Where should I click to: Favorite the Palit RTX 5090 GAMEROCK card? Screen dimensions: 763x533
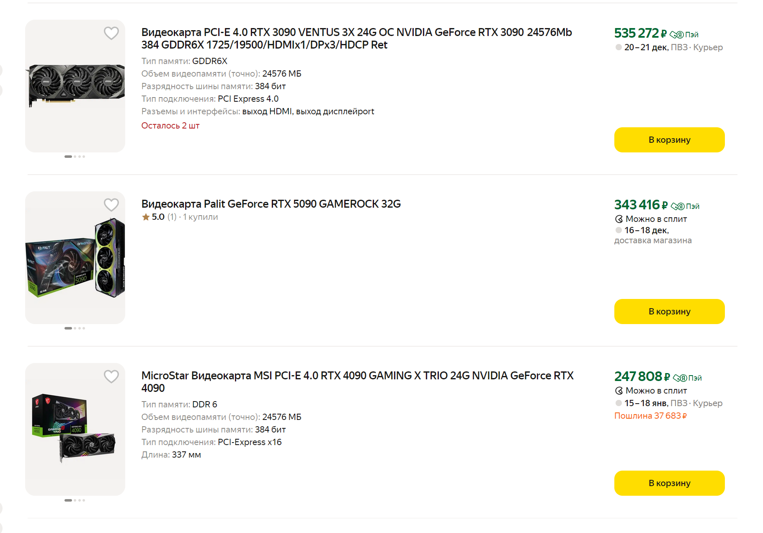click(111, 205)
